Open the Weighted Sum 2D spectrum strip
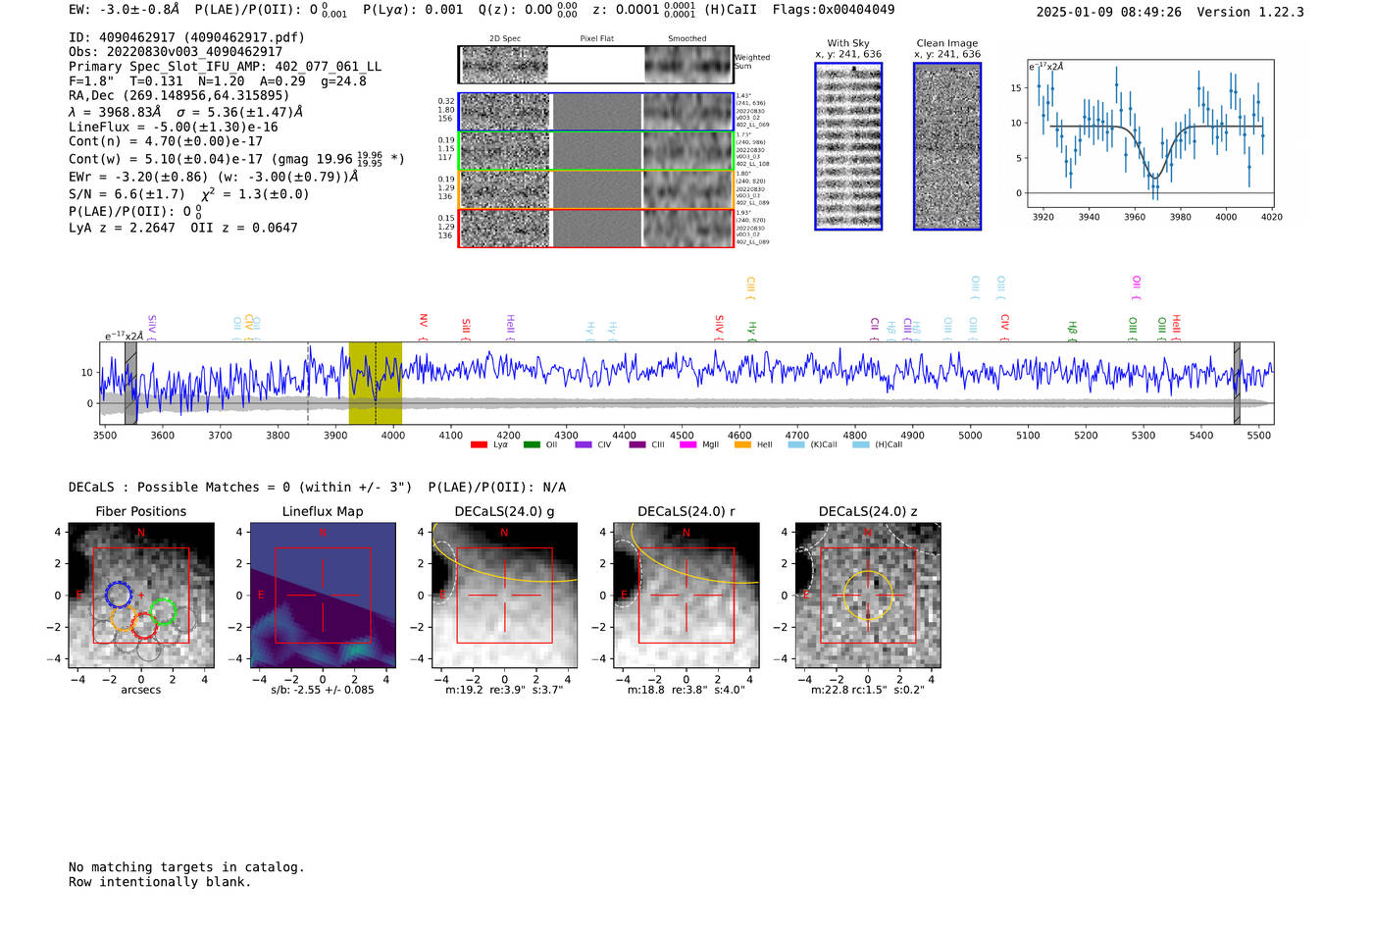This screenshot has height=935, width=1373. (596, 65)
